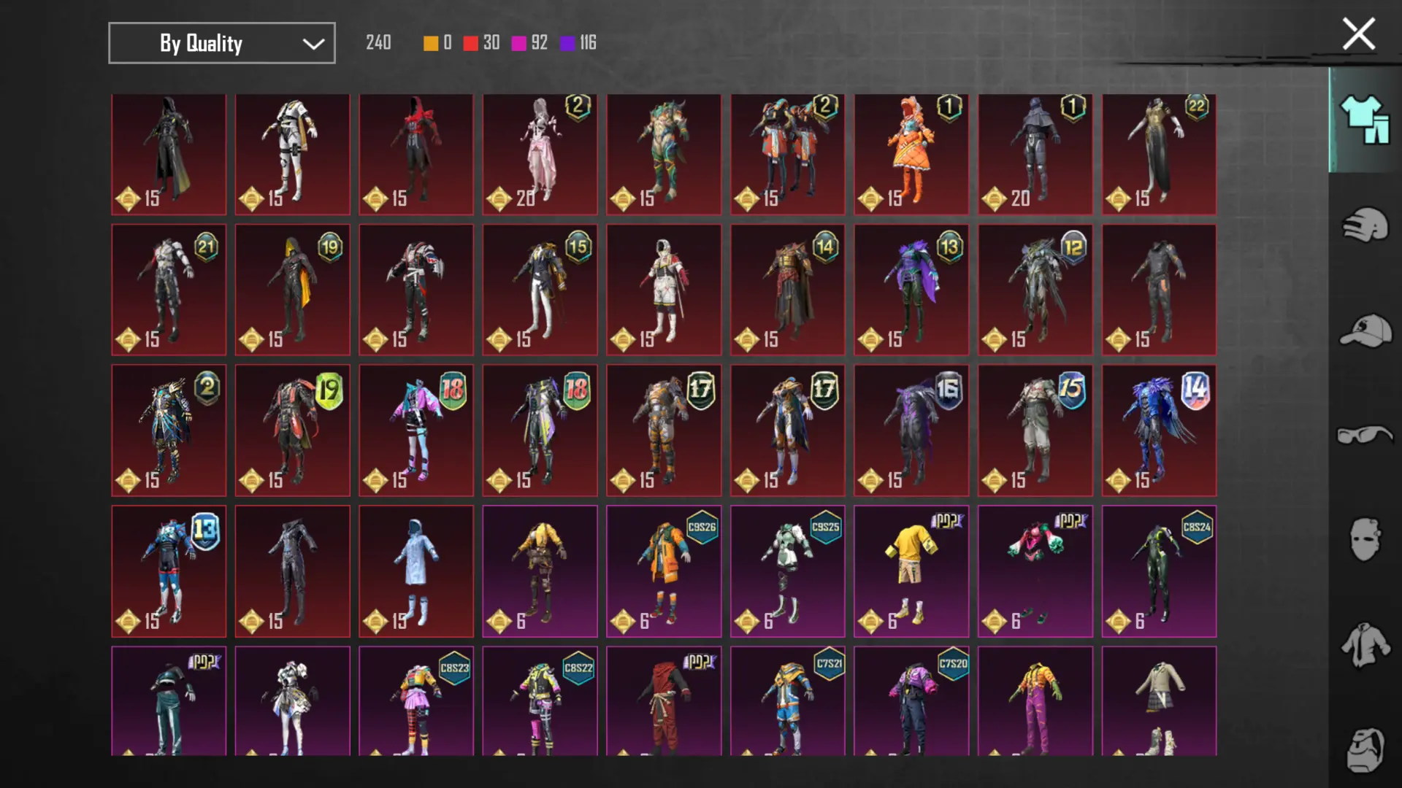Open the By Quality sort dropdown
The width and height of the screenshot is (1402, 788).
coord(222,43)
